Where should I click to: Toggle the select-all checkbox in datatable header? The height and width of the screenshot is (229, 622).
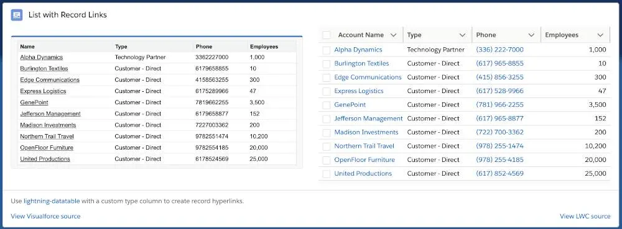click(327, 35)
